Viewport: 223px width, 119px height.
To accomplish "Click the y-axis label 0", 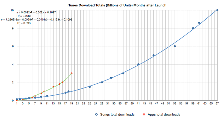I will (13, 100).
